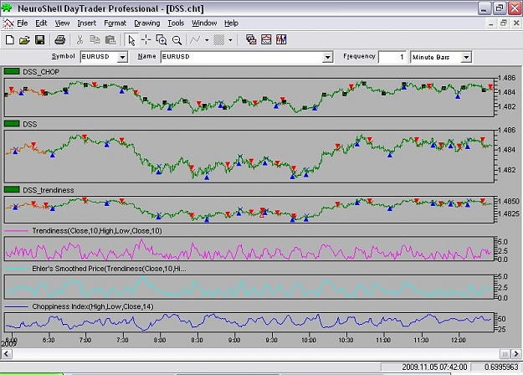Minimize the inner DSS.cht chart window

[491, 23]
